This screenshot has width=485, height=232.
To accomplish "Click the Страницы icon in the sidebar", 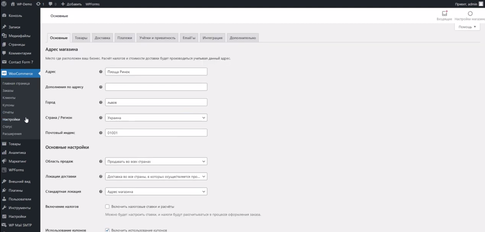I will [4, 44].
